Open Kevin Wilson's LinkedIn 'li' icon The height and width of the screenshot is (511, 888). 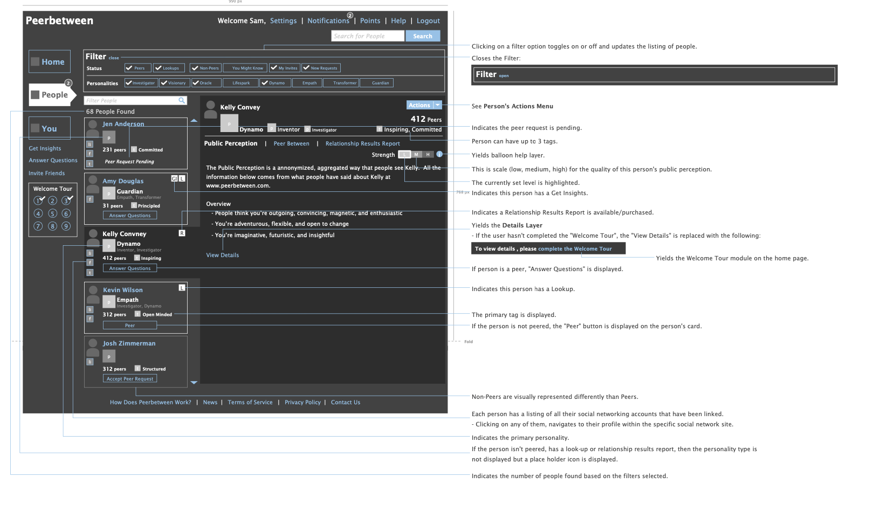coord(90,310)
